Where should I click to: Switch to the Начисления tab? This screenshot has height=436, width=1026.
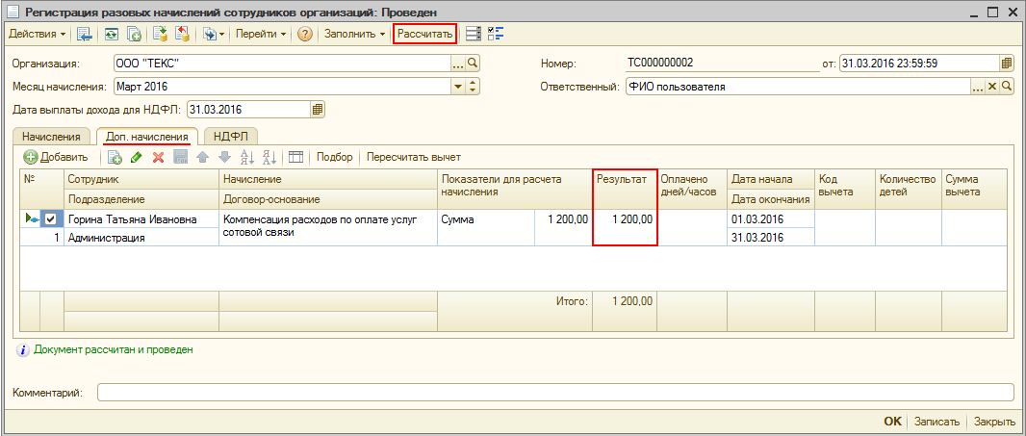51,137
